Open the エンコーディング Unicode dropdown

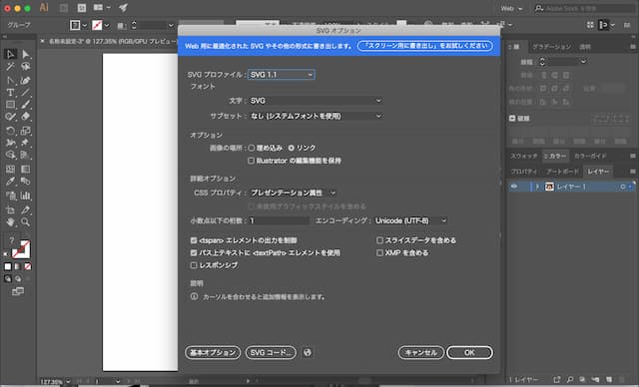coord(410,220)
